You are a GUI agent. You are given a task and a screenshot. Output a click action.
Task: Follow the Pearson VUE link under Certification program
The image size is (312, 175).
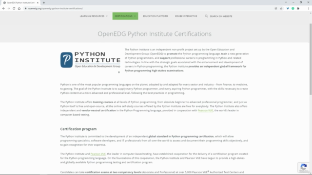click(x=98, y=154)
